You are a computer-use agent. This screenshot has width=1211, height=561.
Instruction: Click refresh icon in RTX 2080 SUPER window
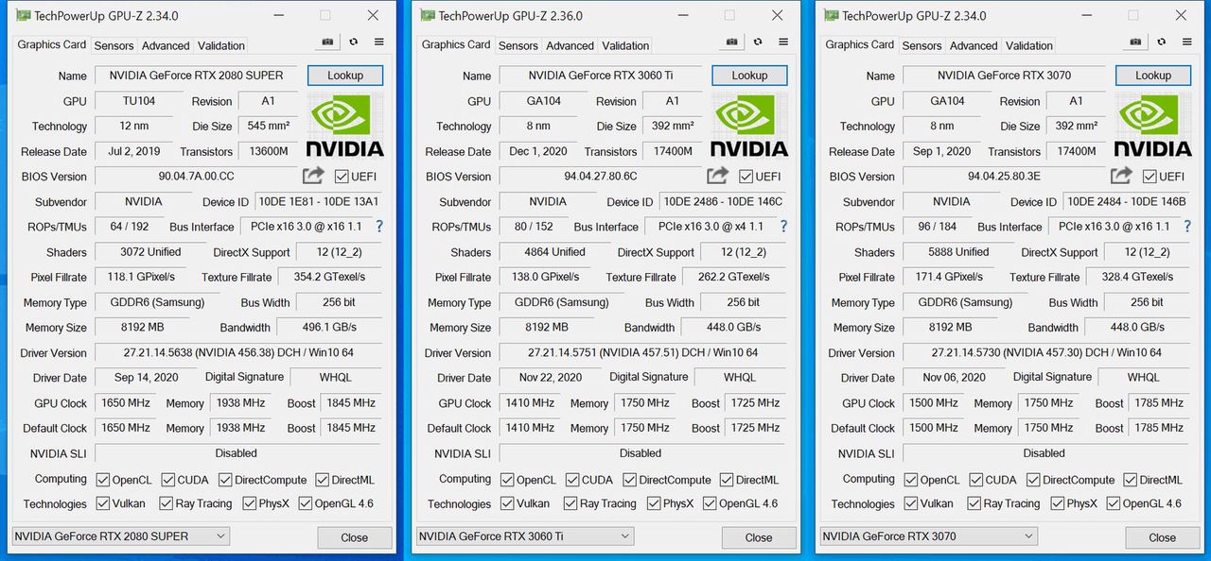tap(353, 42)
